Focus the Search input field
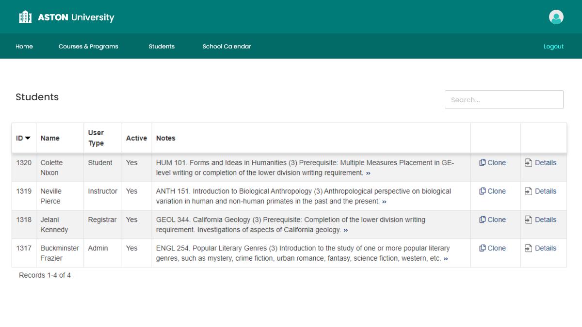 coord(504,100)
